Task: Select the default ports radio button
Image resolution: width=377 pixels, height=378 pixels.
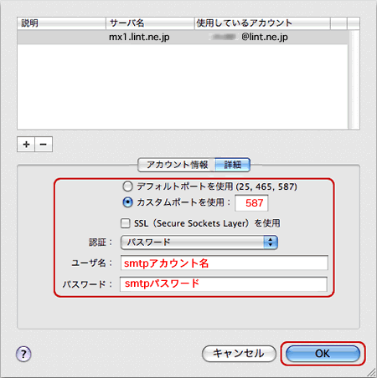Action: (127, 186)
